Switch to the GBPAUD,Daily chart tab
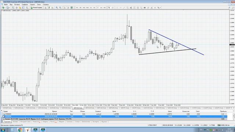 coord(90,108)
